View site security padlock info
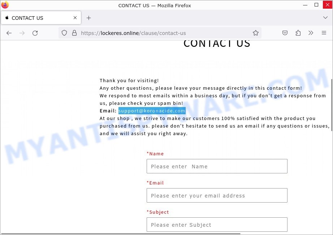Image resolution: width=333 pixels, height=235 pixels. [74, 33]
